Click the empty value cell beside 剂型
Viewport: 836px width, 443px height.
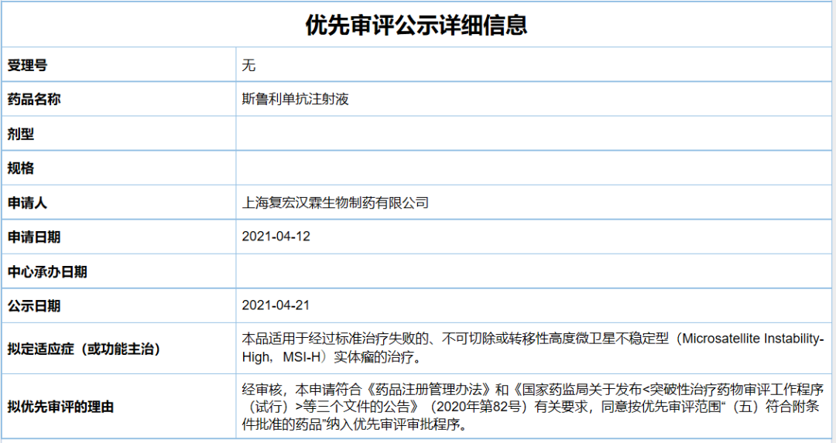(x=534, y=134)
